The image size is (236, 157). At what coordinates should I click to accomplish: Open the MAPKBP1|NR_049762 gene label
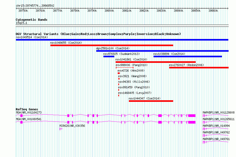point(216,132)
